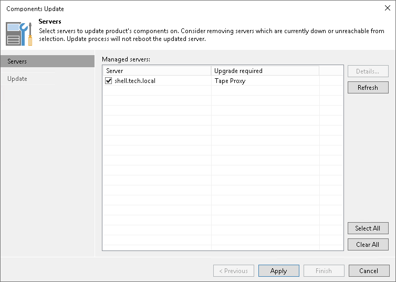The image size is (396, 282).
Task: Close the Components Update dialog
Action: pyautogui.click(x=388, y=8)
